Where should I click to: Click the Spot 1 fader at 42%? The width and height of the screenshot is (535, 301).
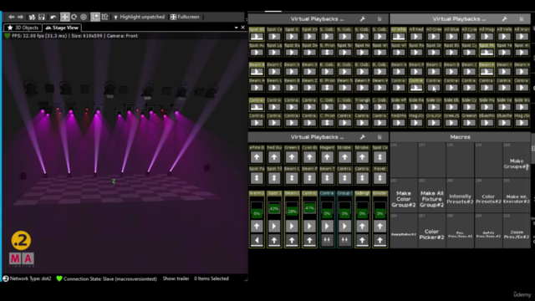point(274,207)
